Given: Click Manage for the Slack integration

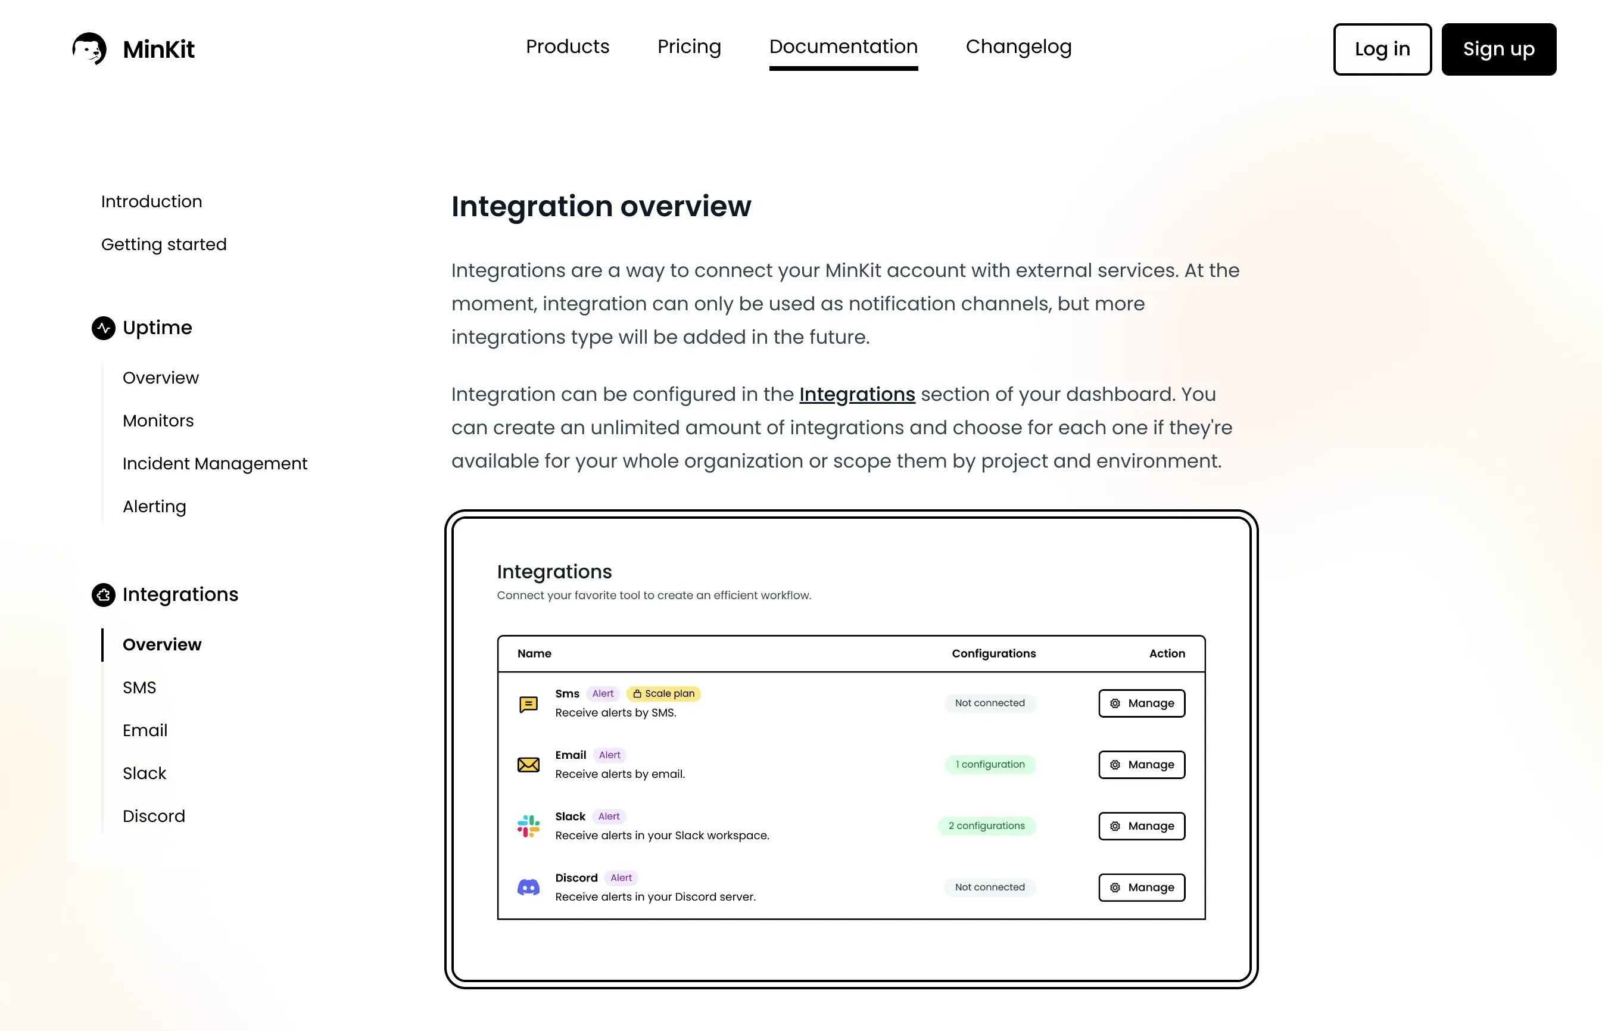Looking at the screenshot, I should pos(1142,826).
